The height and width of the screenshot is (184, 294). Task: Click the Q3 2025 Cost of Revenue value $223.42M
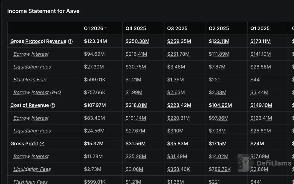pos(179,105)
